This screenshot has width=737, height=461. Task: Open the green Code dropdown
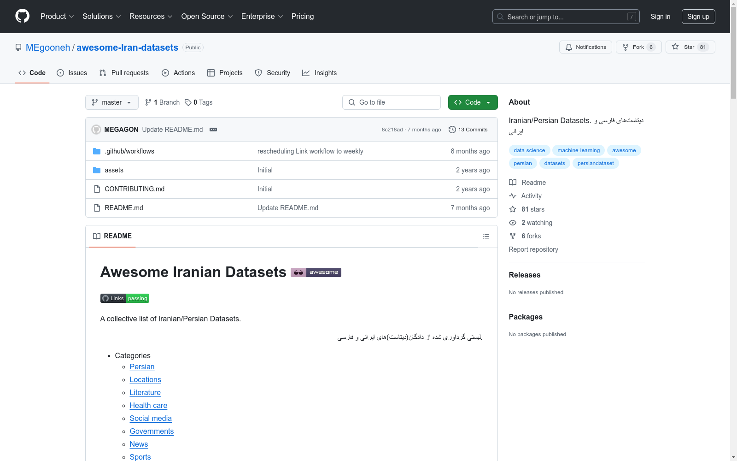[x=473, y=102]
